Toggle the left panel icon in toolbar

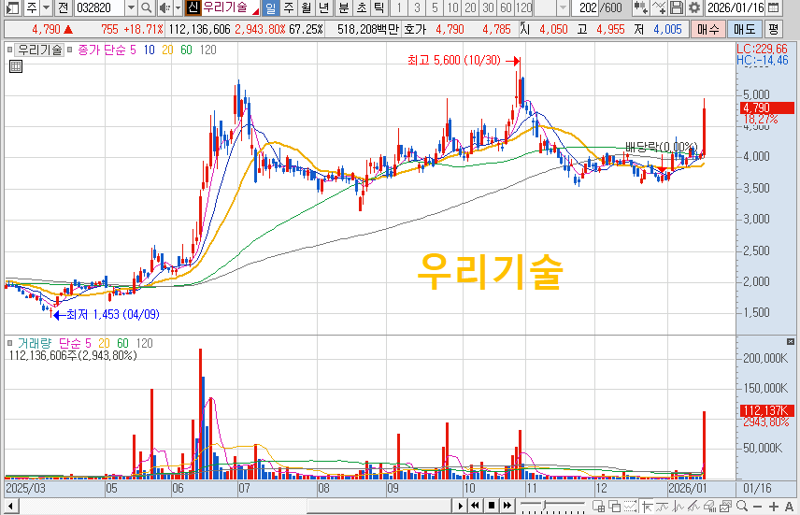tap(11, 7)
